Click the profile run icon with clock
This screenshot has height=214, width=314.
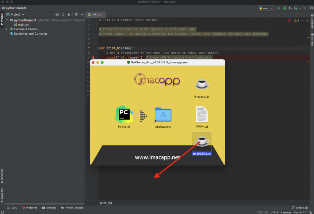point(296,8)
